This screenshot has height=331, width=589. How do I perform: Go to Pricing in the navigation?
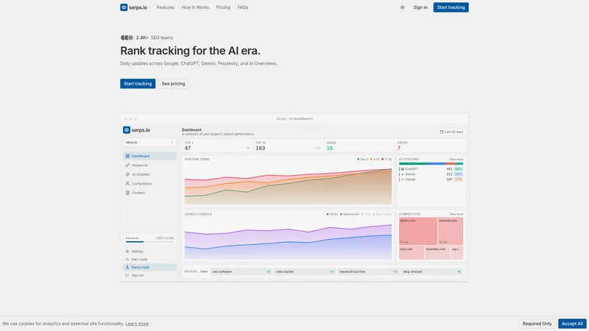tap(223, 7)
